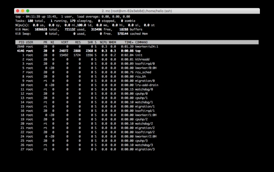Click the rcu_sched process name

pyautogui.click(x=143, y=72)
